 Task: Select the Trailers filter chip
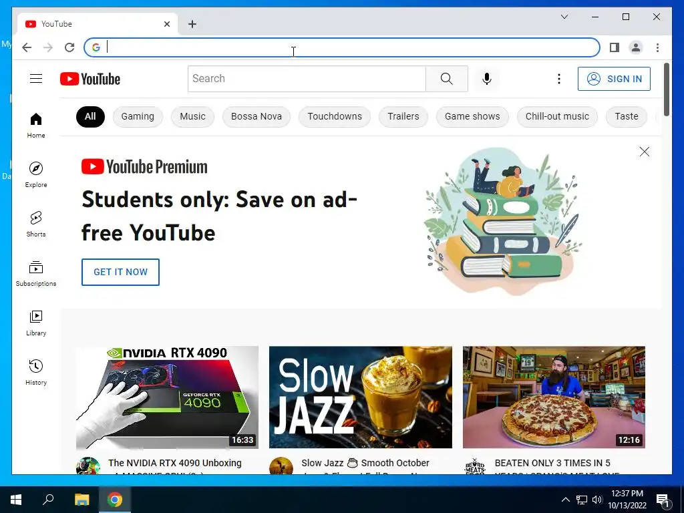point(403,116)
